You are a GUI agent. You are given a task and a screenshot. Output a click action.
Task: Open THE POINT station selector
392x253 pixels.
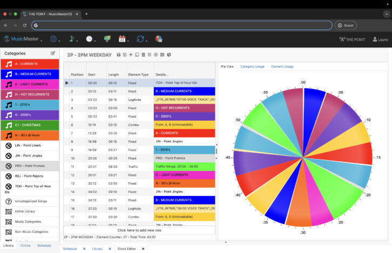[x=352, y=39]
